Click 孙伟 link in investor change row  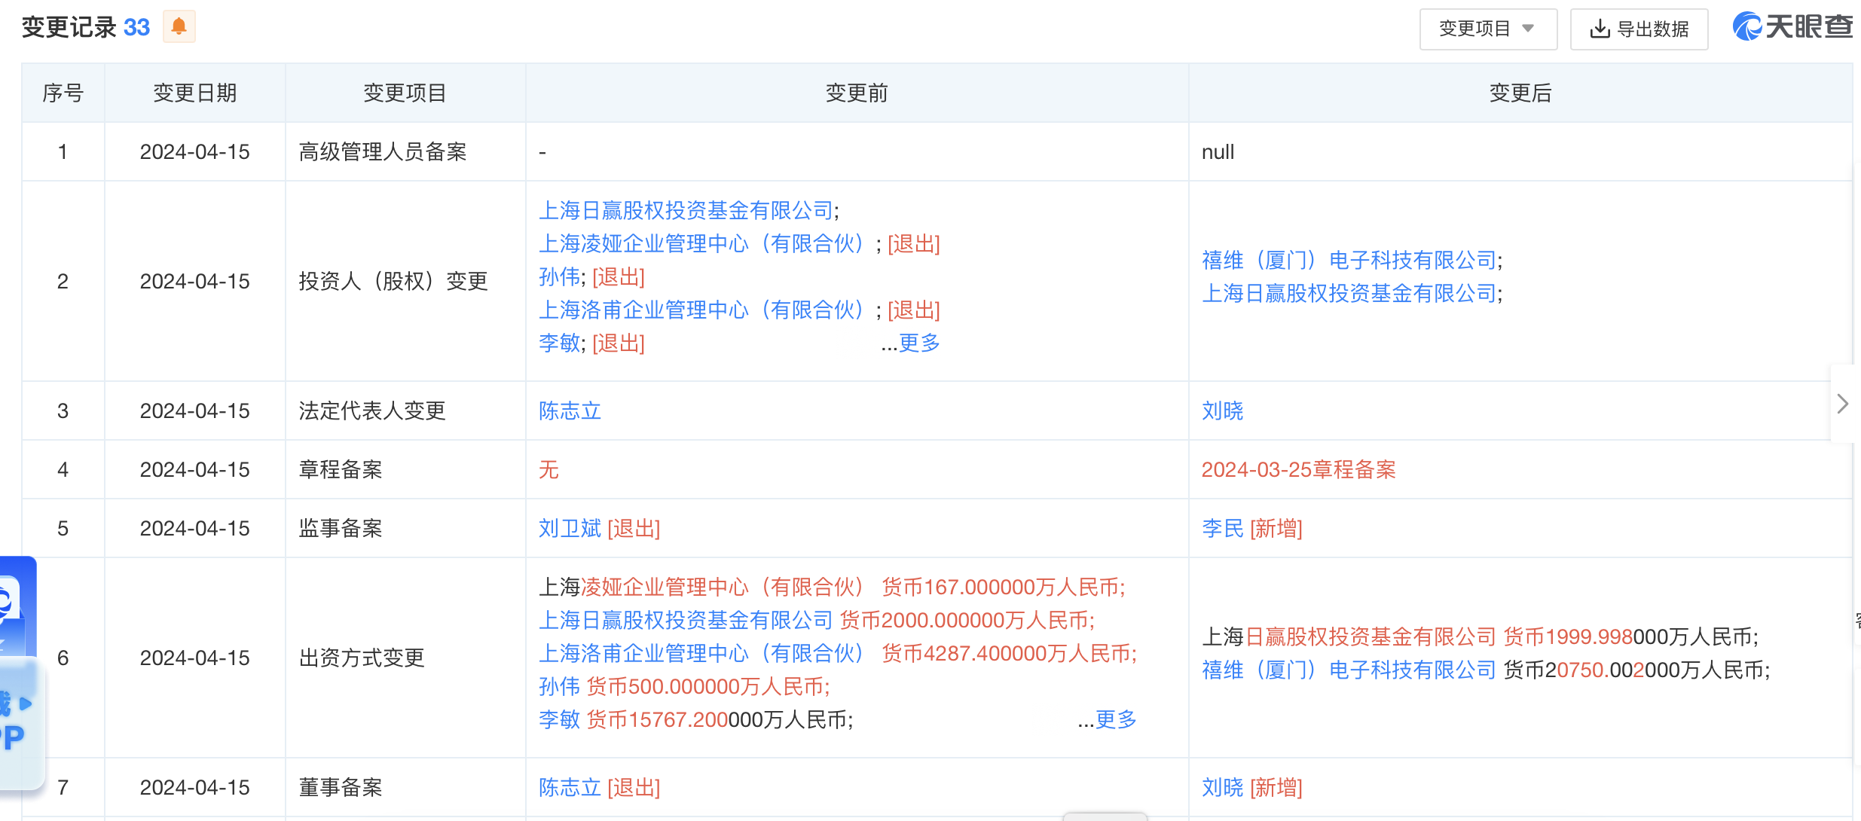pos(559,277)
